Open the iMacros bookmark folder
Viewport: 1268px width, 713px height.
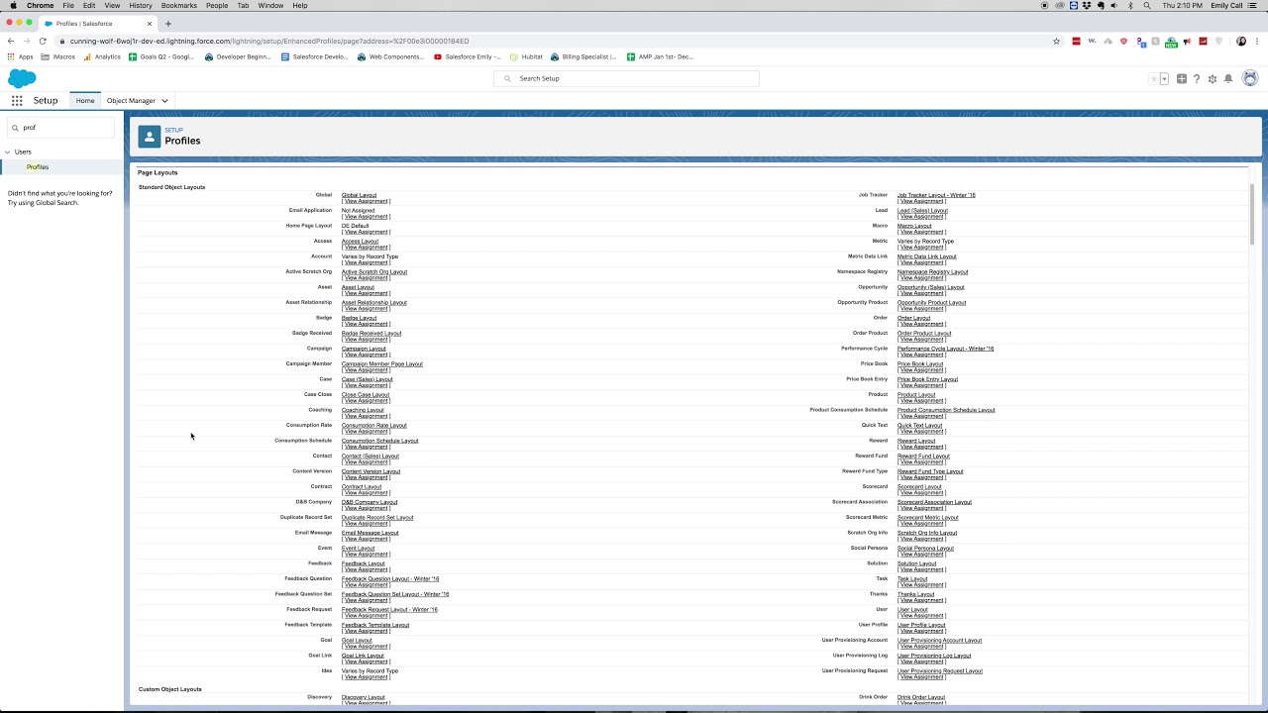(58, 56)
